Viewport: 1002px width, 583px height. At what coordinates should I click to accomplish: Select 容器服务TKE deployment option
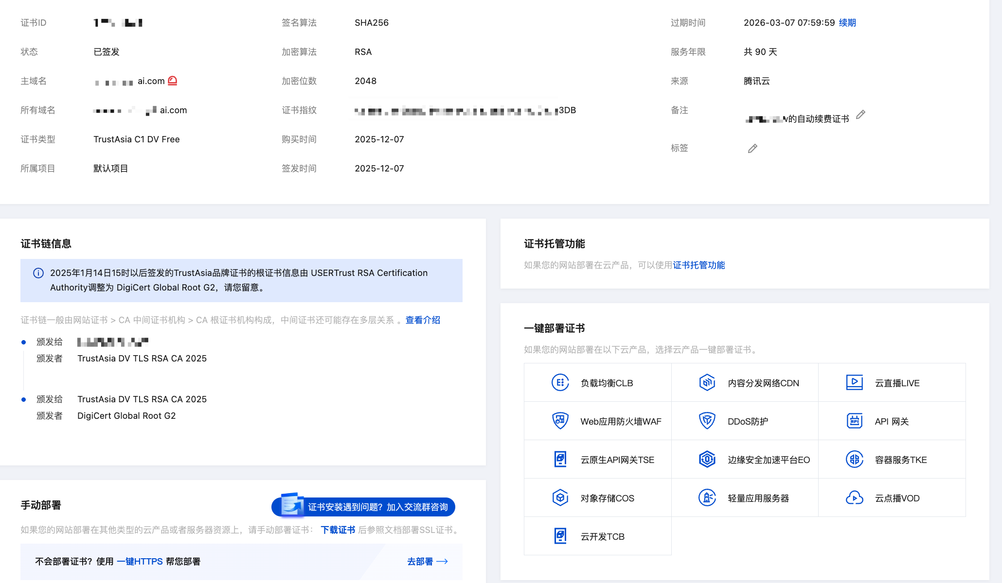[900, 460]
